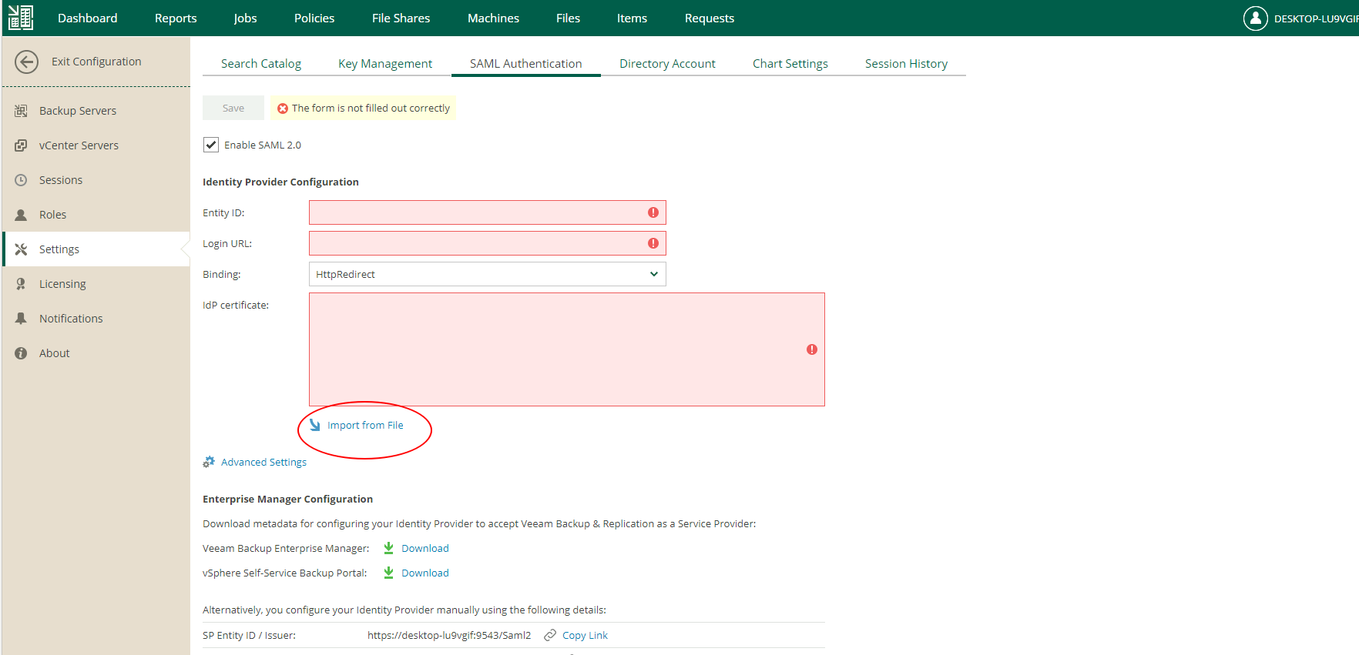Open the Dashboard menu

[x=88, y=18]
